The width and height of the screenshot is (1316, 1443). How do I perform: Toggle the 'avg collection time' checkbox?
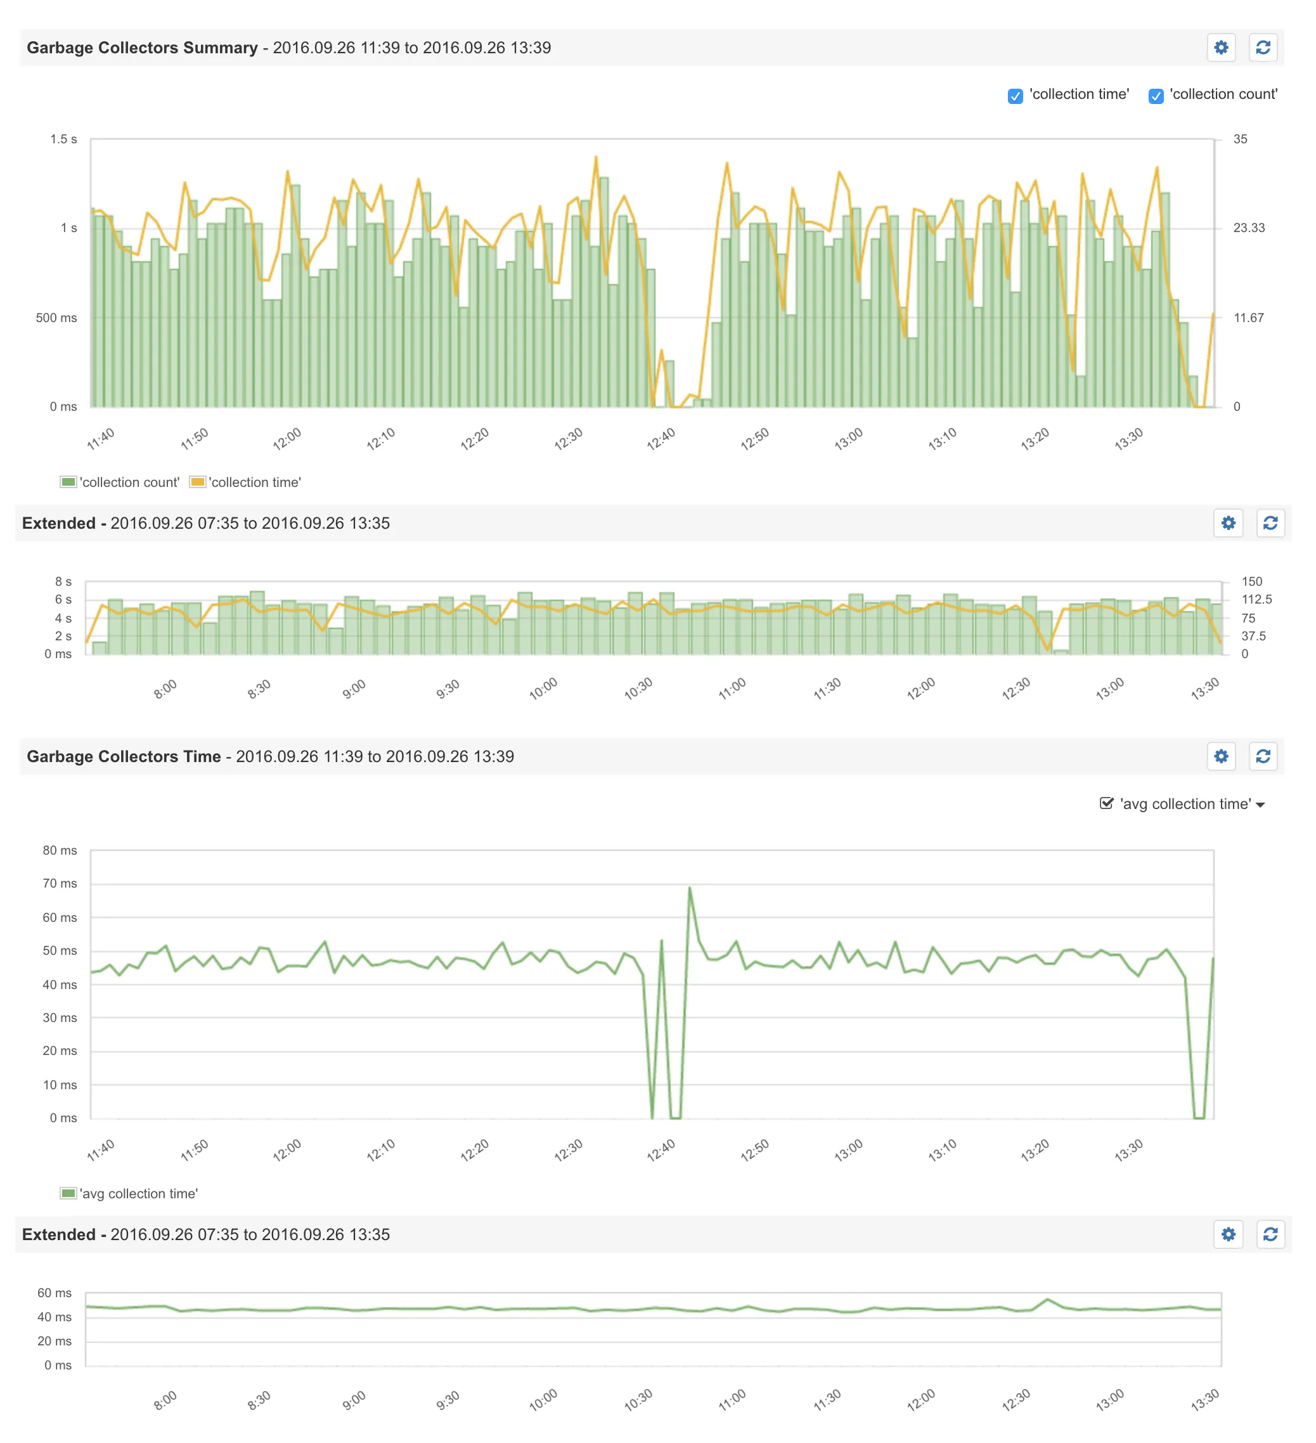coord(1106,803)
